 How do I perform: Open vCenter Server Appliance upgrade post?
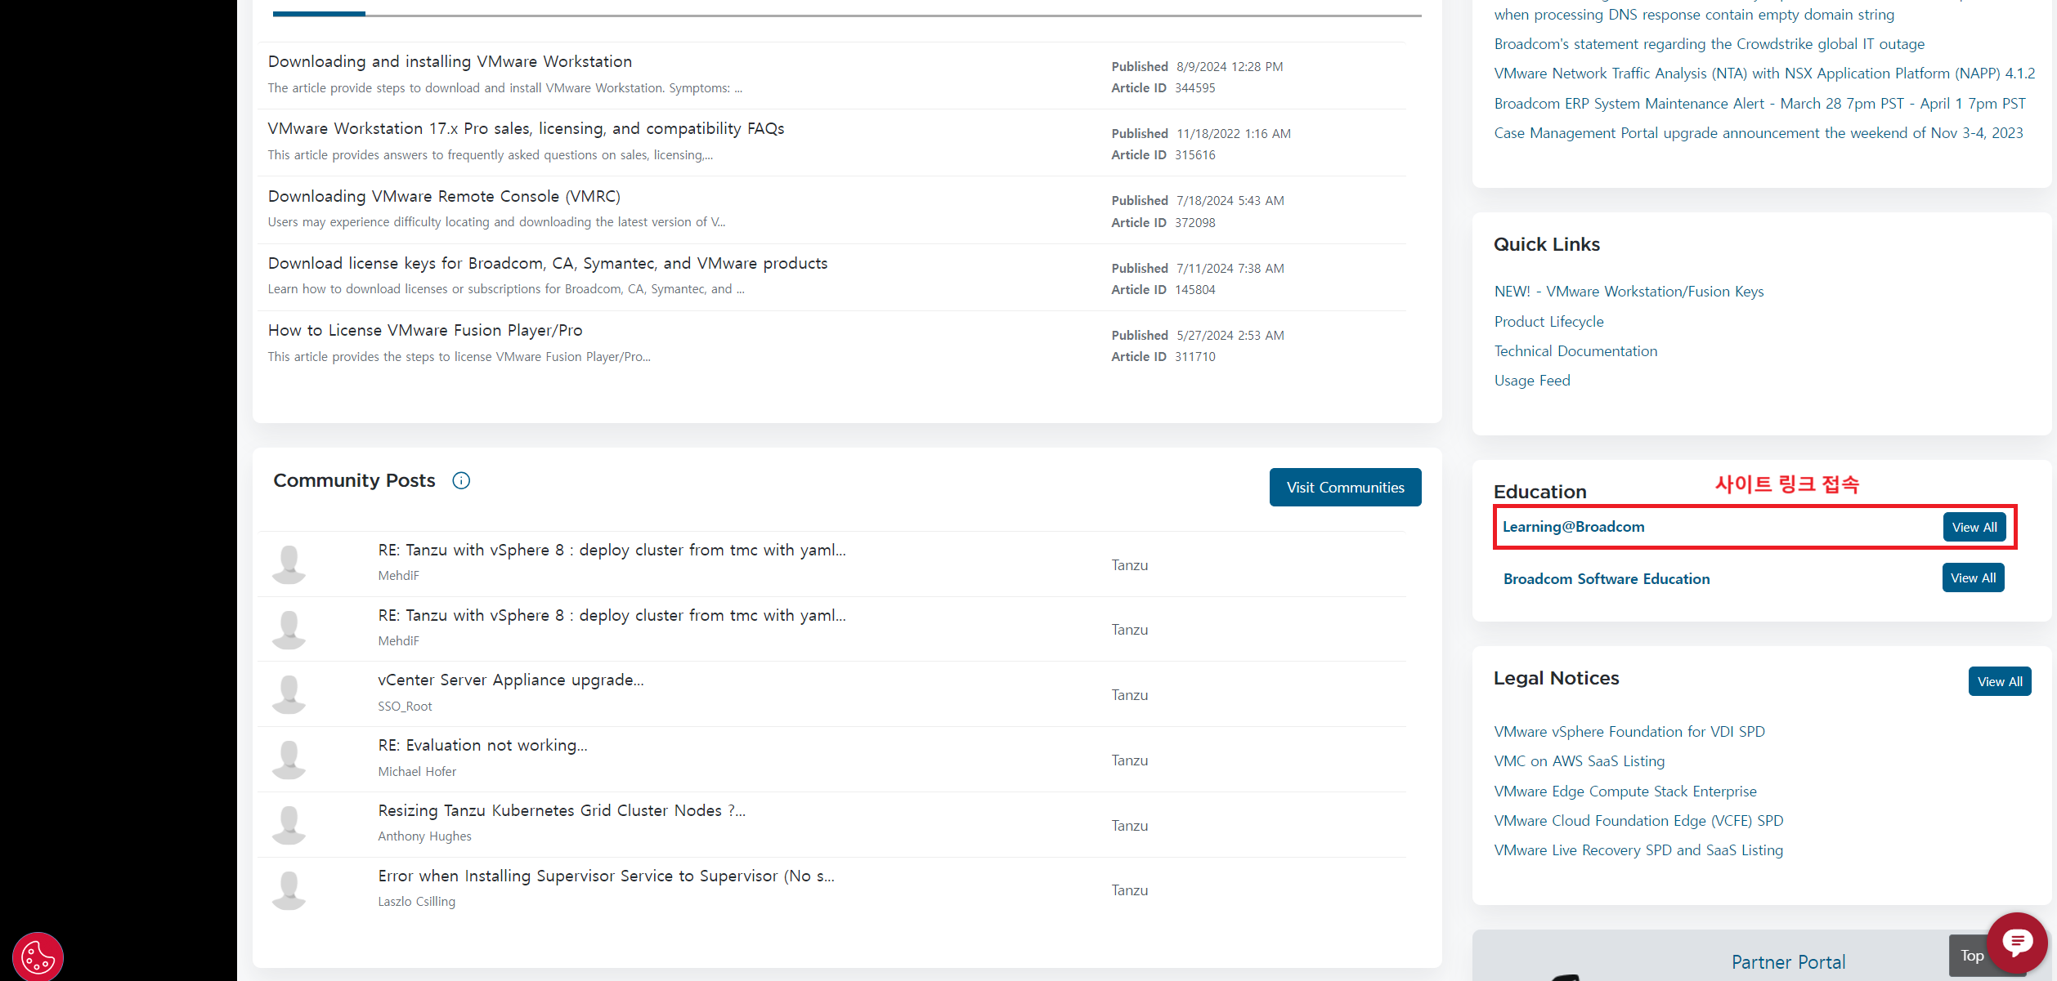click(510, 680)
